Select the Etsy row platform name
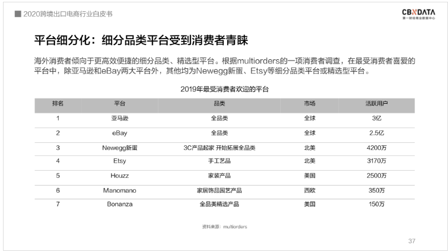The width and height of the screenshot is (448, 252). pyautogui.click(x=119, y=161)
